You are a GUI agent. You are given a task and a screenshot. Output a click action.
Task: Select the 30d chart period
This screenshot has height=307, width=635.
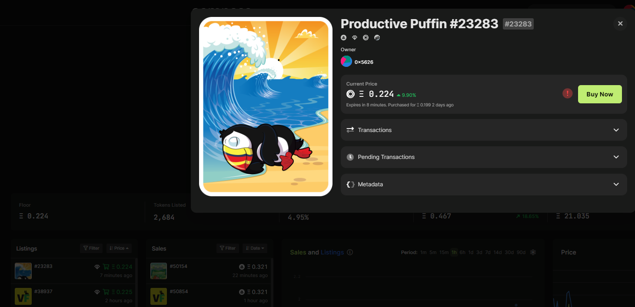[x=509, y=252]
